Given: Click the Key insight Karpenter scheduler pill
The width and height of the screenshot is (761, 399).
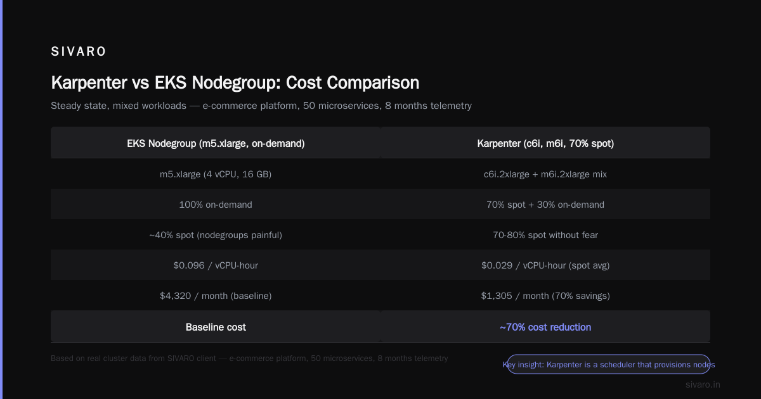Looking at the screenshot, I should click(609, 364).
